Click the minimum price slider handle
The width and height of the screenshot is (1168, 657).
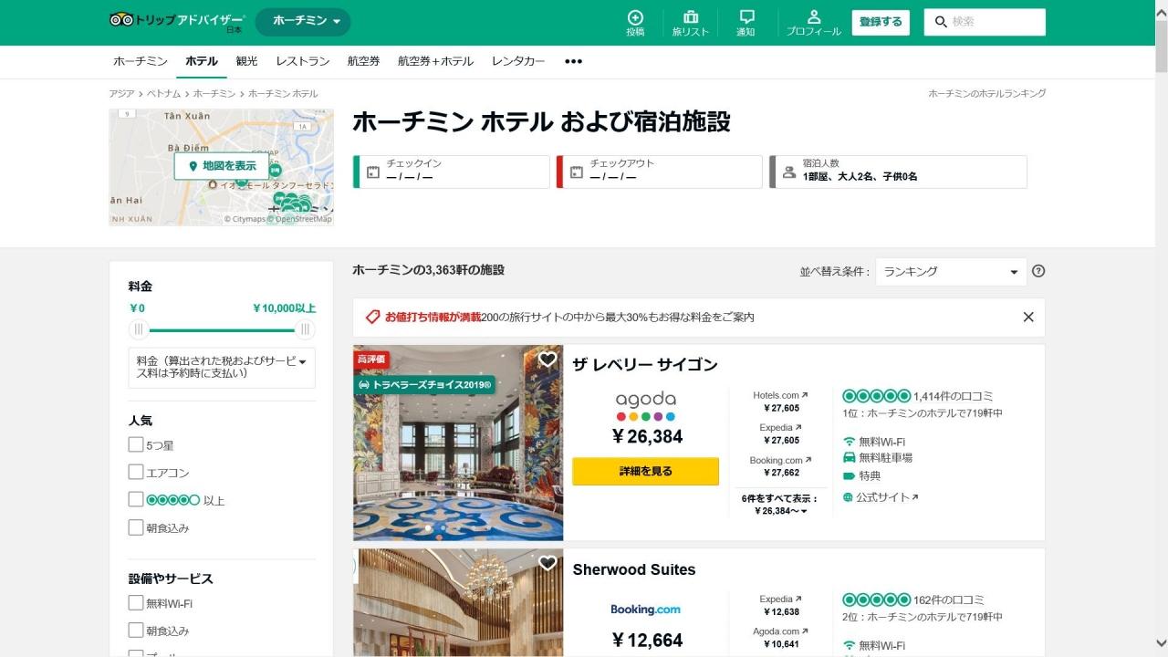point(139,329)
